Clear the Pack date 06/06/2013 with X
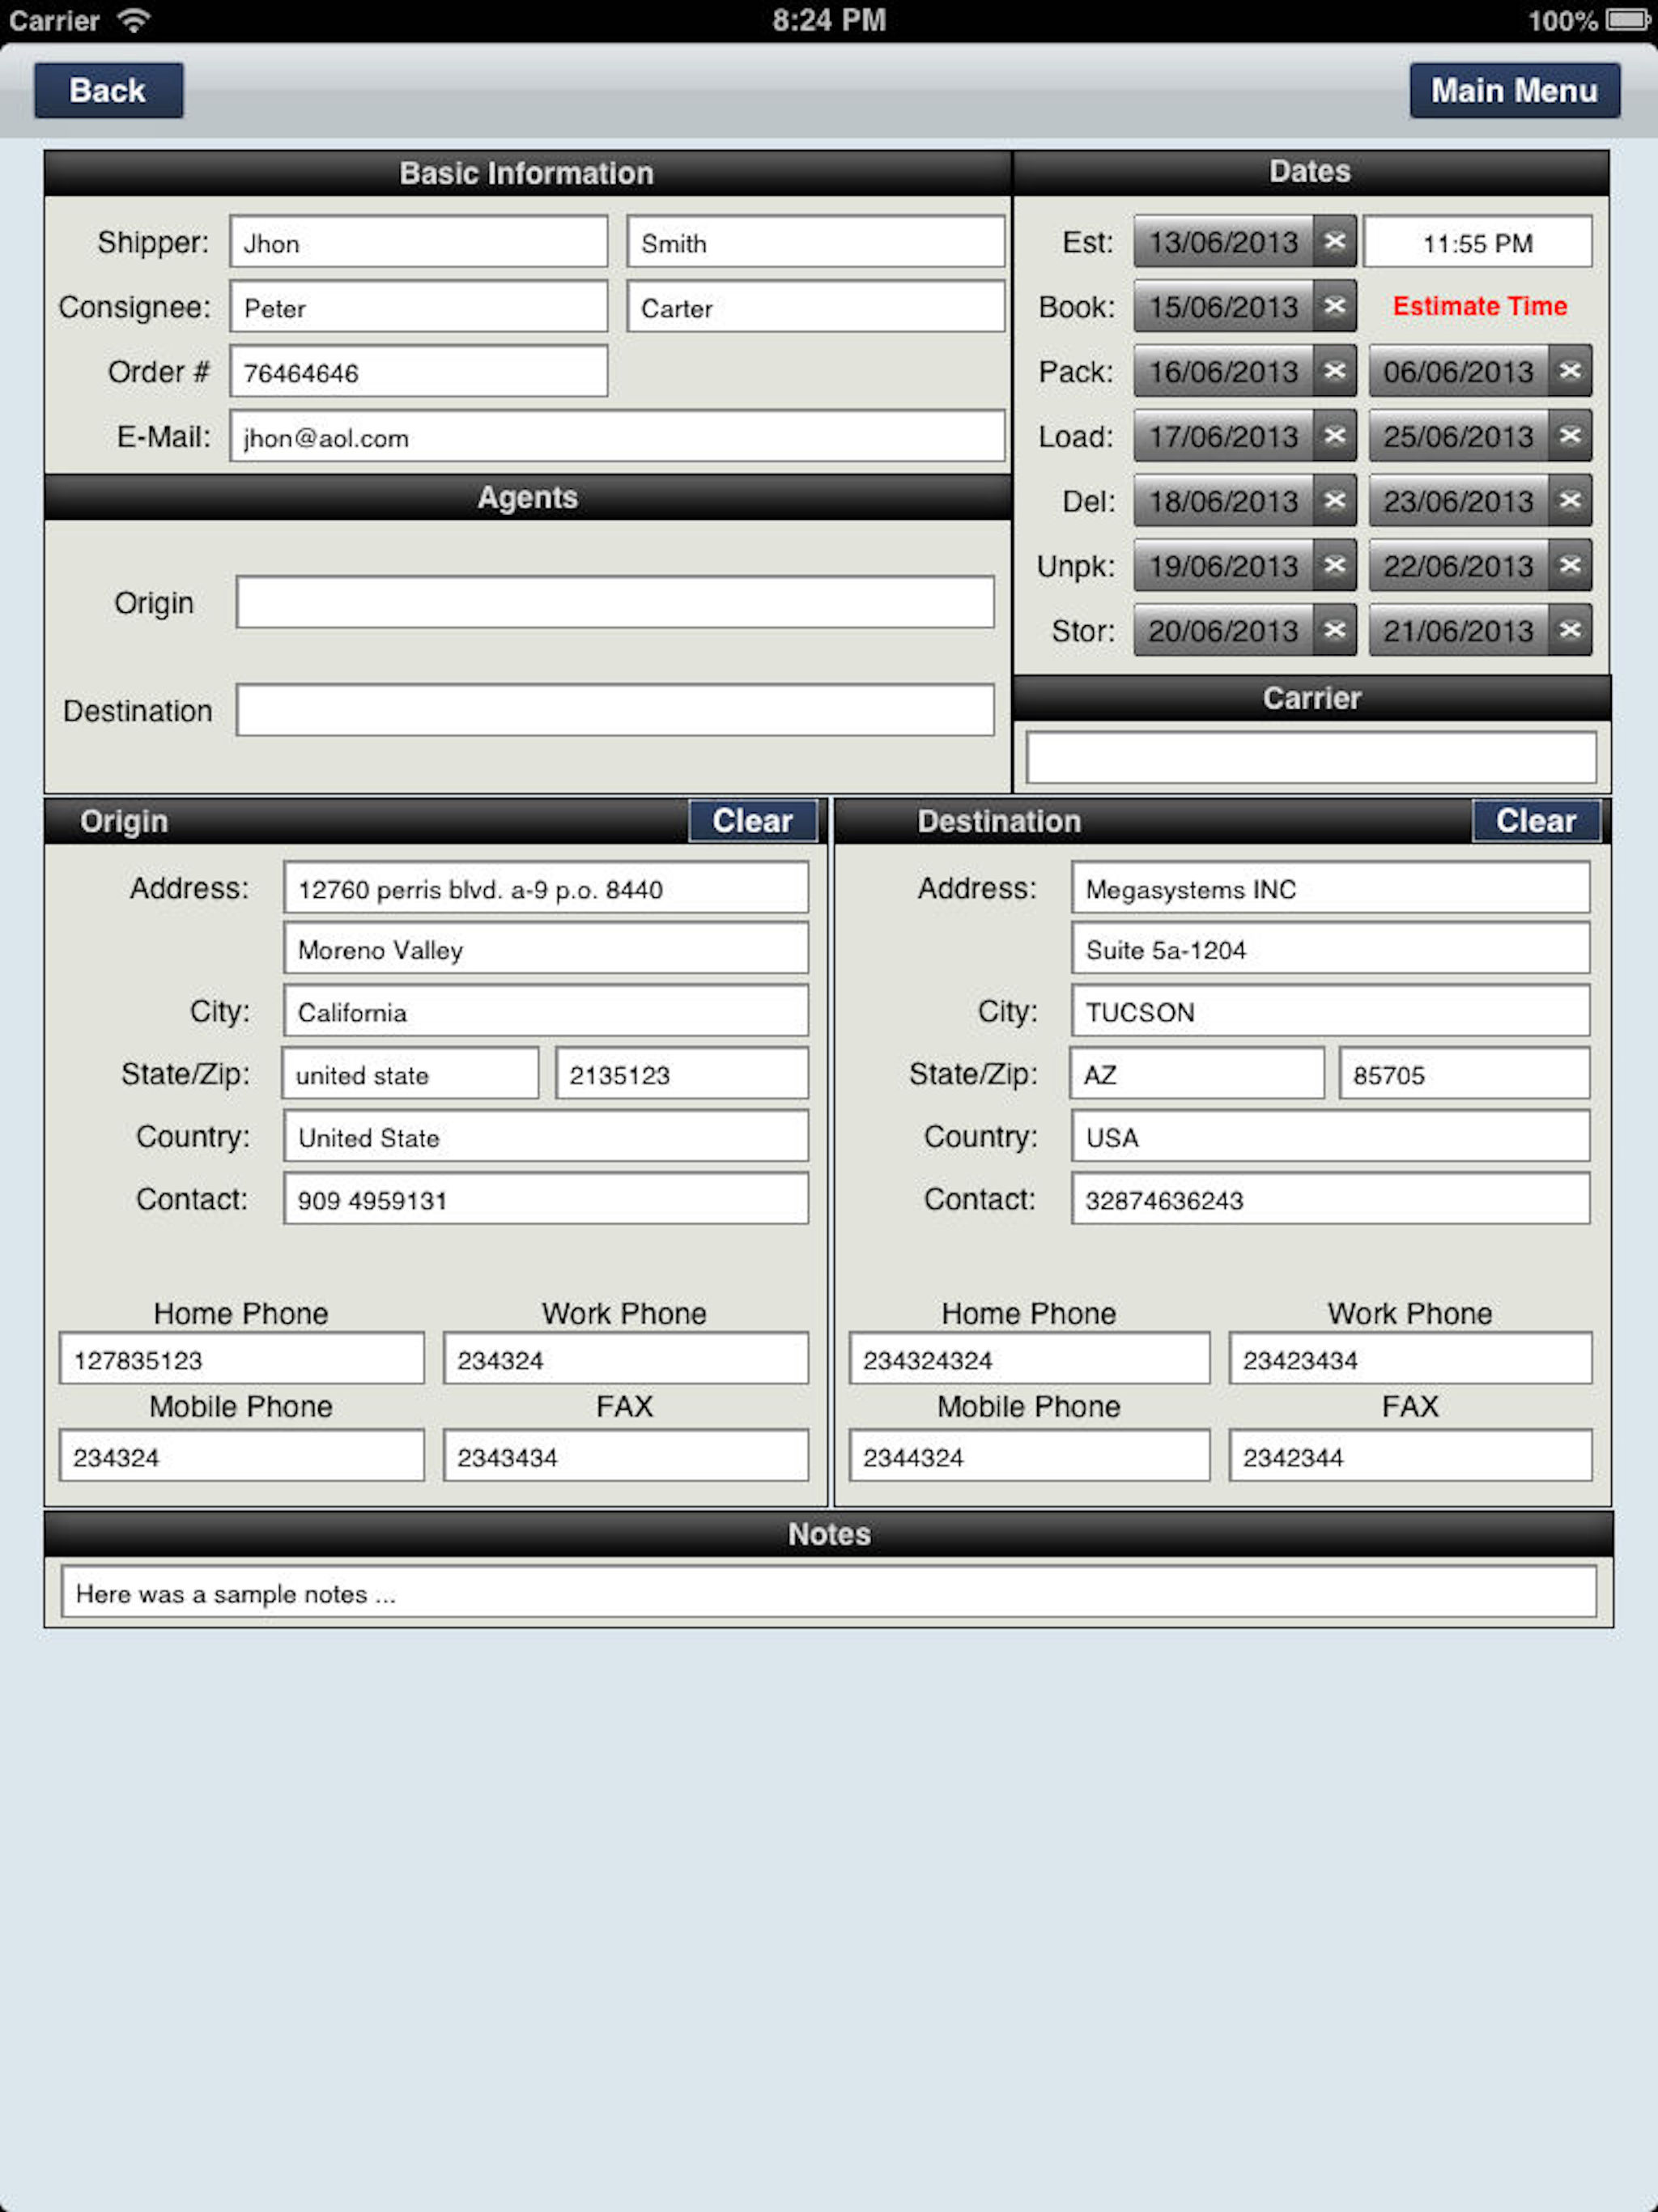 click(1570, 371)
